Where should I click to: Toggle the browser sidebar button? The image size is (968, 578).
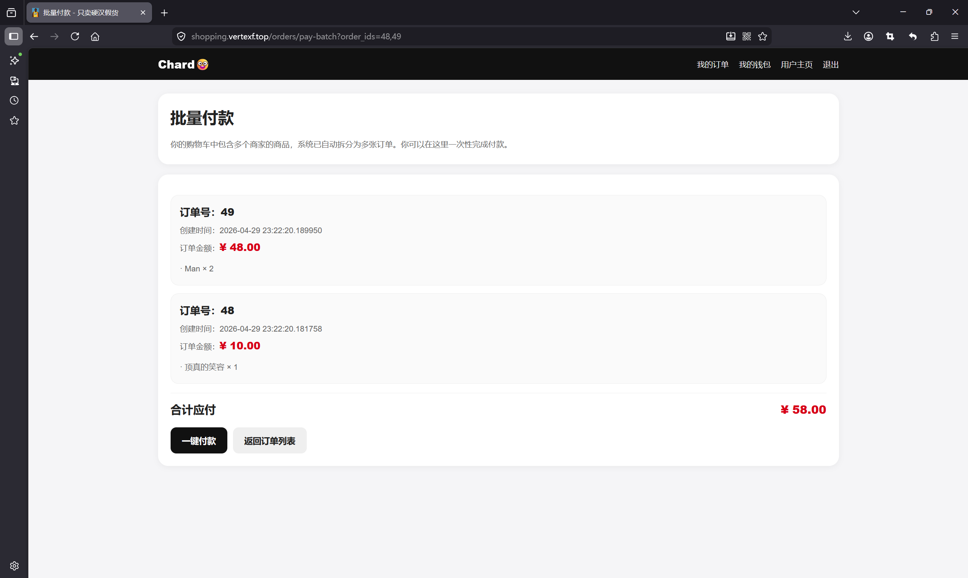(x=14, y=36)
